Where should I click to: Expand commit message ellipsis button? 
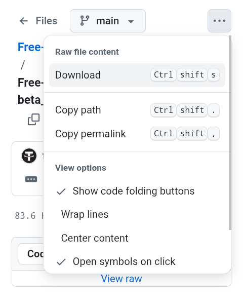tap(31, 179)
